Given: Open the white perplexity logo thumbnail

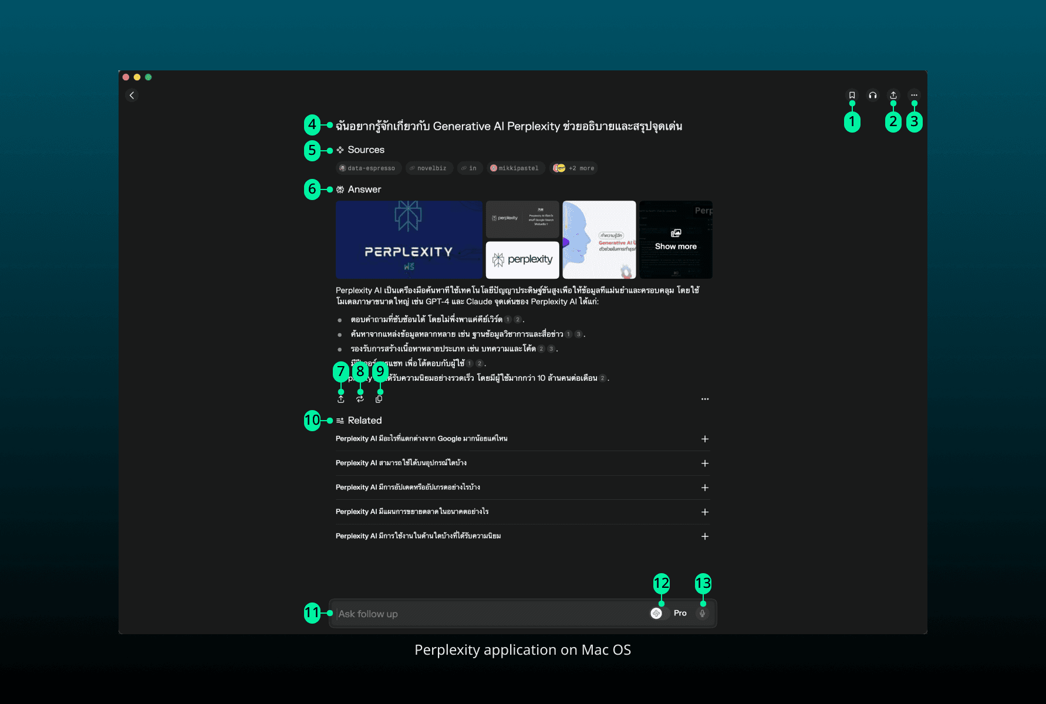Looking at the screenshot, I should (x=522, y=260).
